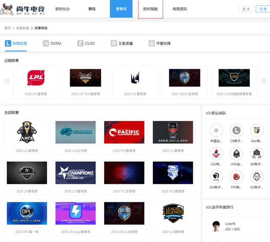The image size is (270, 242).
Task: Open the Challengers Korea thumbnail
Action: 27,173
